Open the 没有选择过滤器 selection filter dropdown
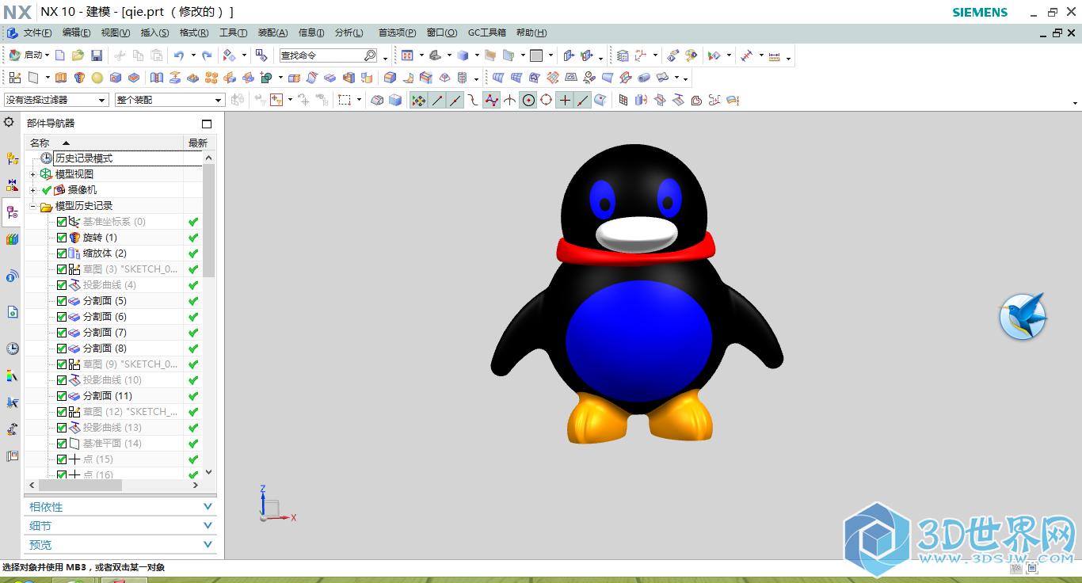1082x583 pixels. tap(55, 100)
